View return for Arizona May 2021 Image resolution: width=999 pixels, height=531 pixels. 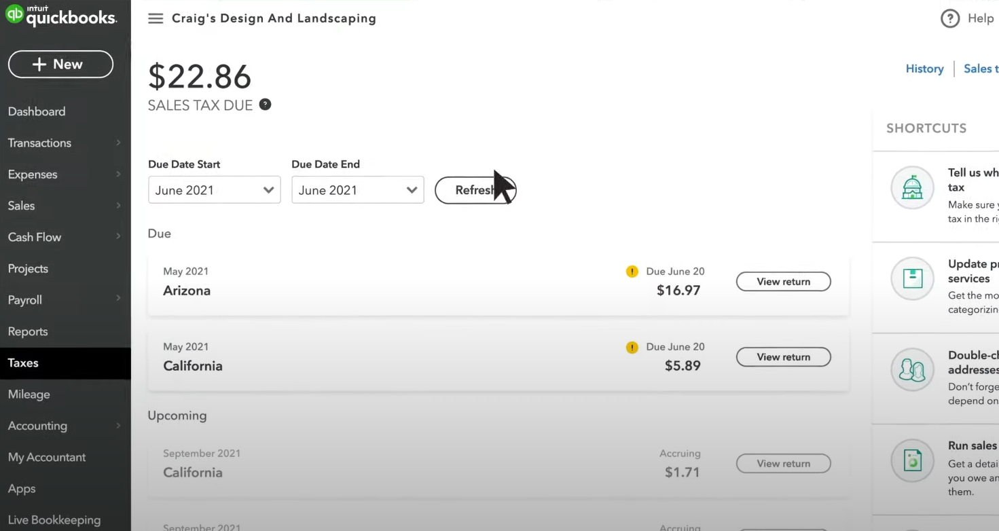coord(783,281)
